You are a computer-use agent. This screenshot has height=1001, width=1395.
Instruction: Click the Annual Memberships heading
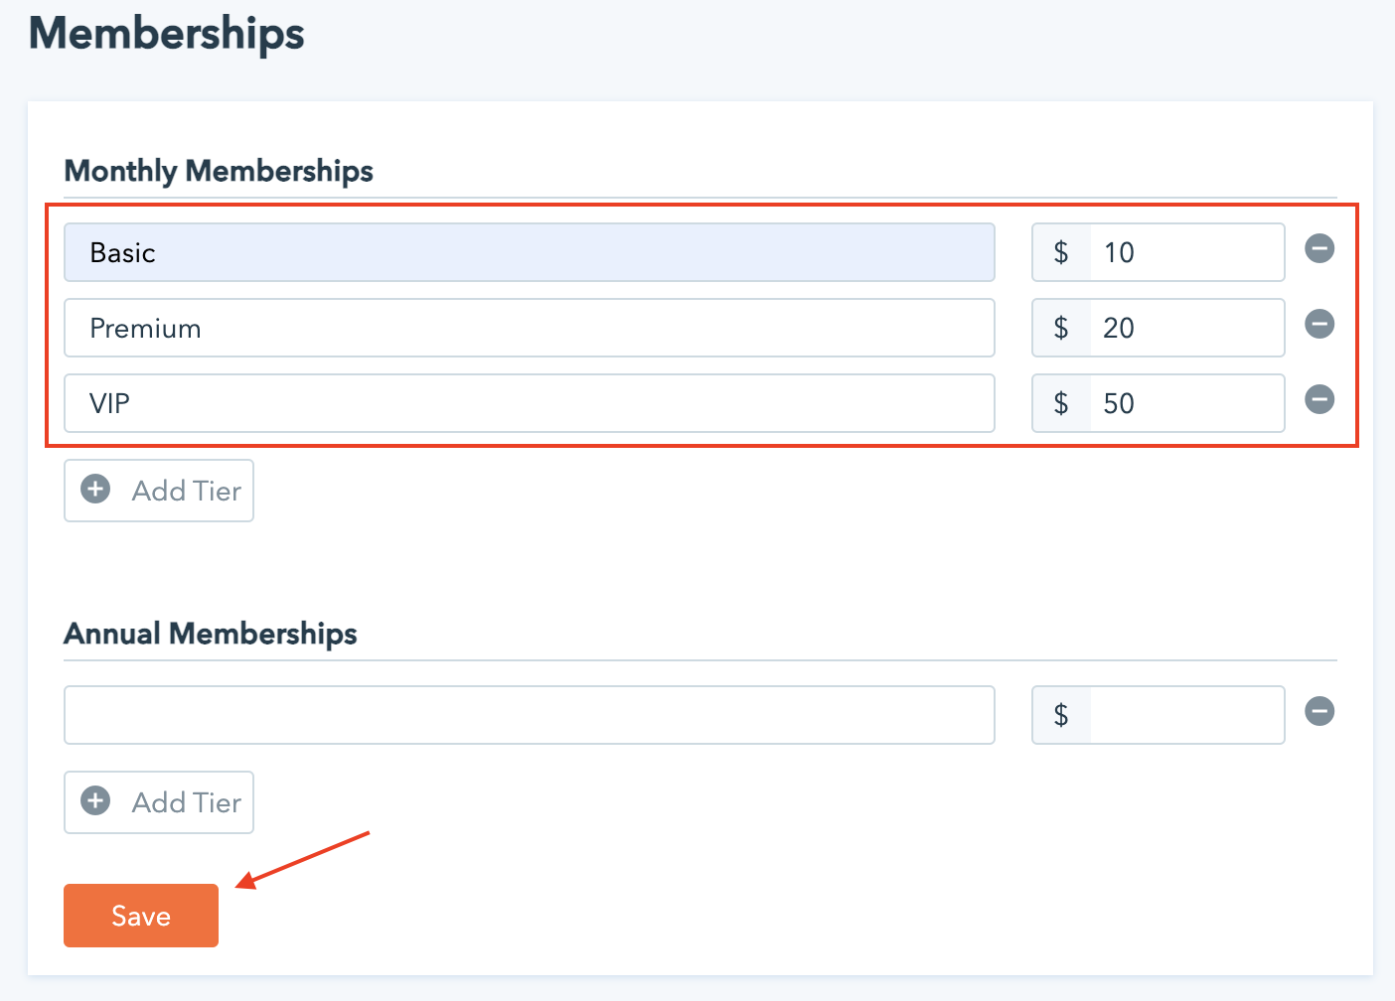tap(211, 634)
